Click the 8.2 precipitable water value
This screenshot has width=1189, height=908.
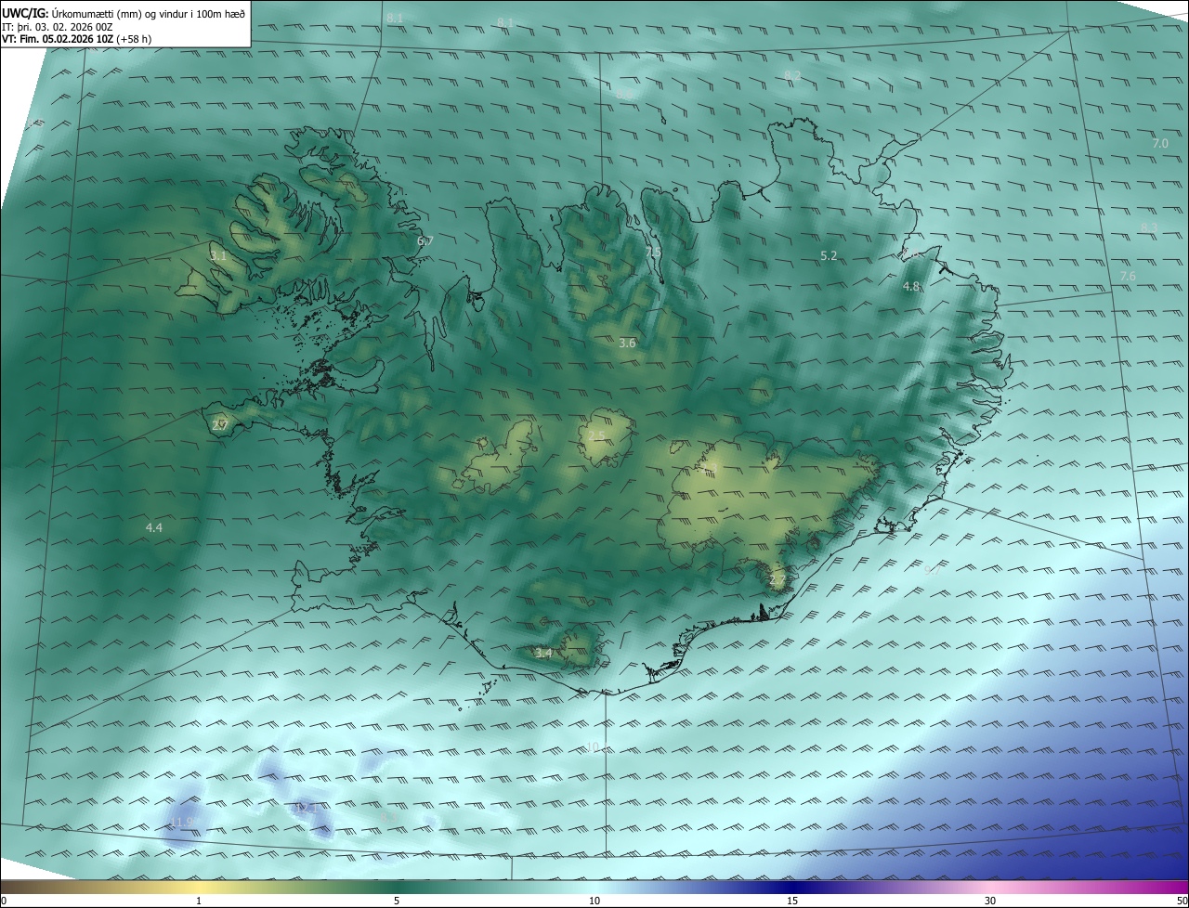point(792,75)
